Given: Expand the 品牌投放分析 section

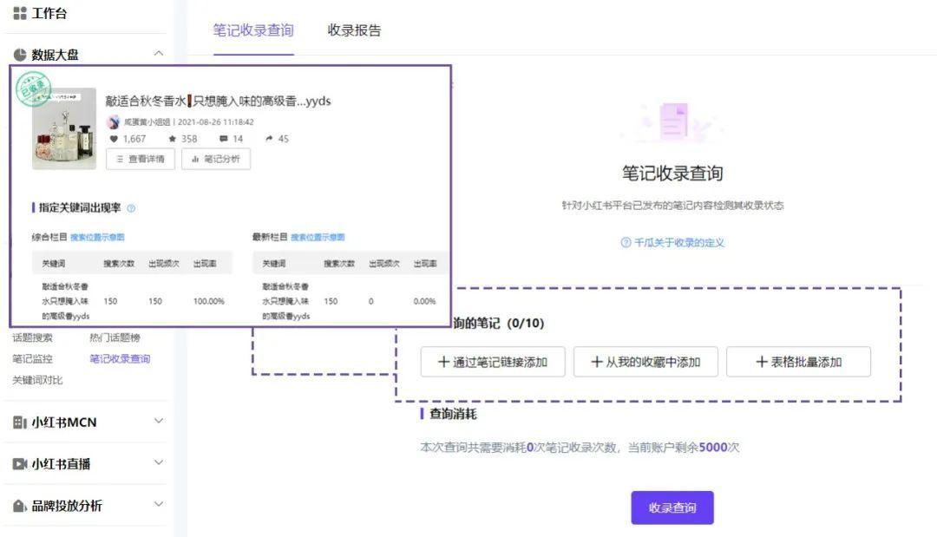Looking at the screenshot, I should point(159,503).
